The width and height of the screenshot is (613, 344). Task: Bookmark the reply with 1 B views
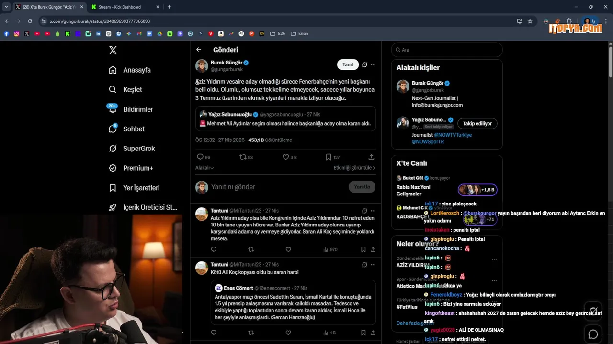pos(363,333)
